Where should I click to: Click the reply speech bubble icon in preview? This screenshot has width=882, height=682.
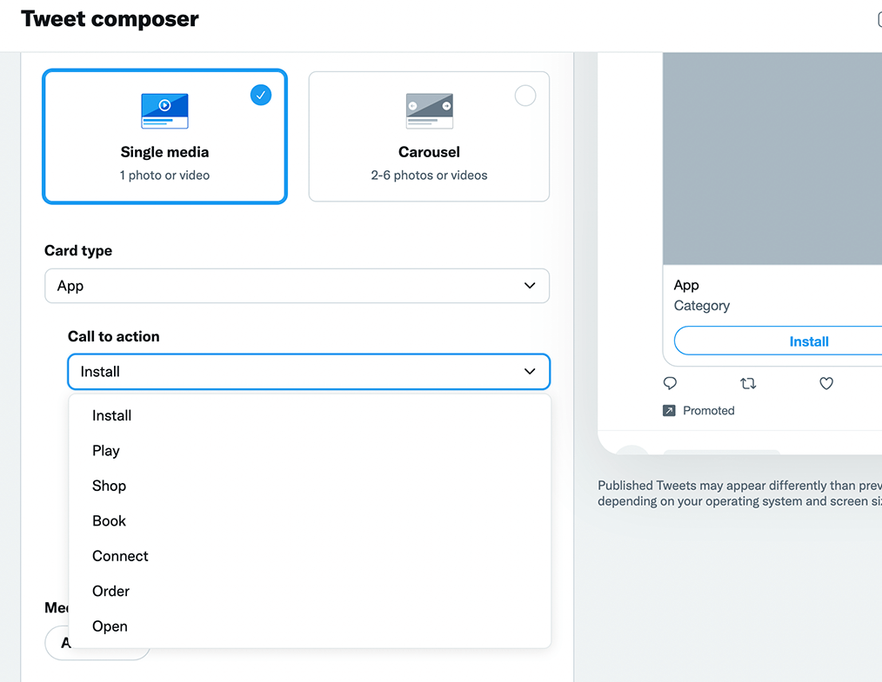670,383
